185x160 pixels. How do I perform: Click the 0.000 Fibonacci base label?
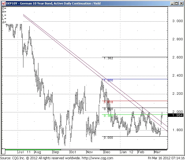(x=108, y=138)
